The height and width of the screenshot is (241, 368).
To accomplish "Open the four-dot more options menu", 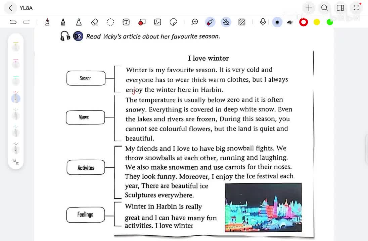I will pyautogui.click(x=356, y=8).
